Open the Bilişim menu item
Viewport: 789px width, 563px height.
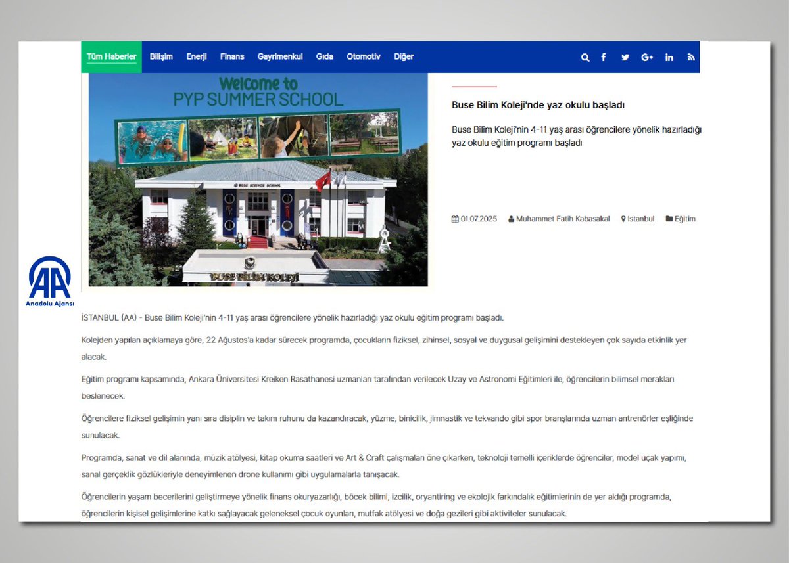(x=161, y=56)
